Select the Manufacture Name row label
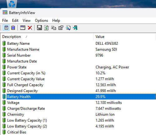Screen dimensions: 156x135 [x=23, y=49]
